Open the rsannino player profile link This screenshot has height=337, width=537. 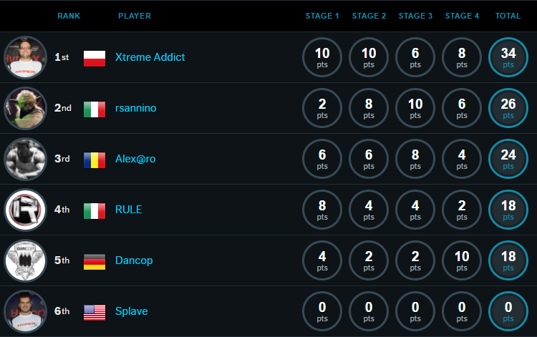(135, 108)
